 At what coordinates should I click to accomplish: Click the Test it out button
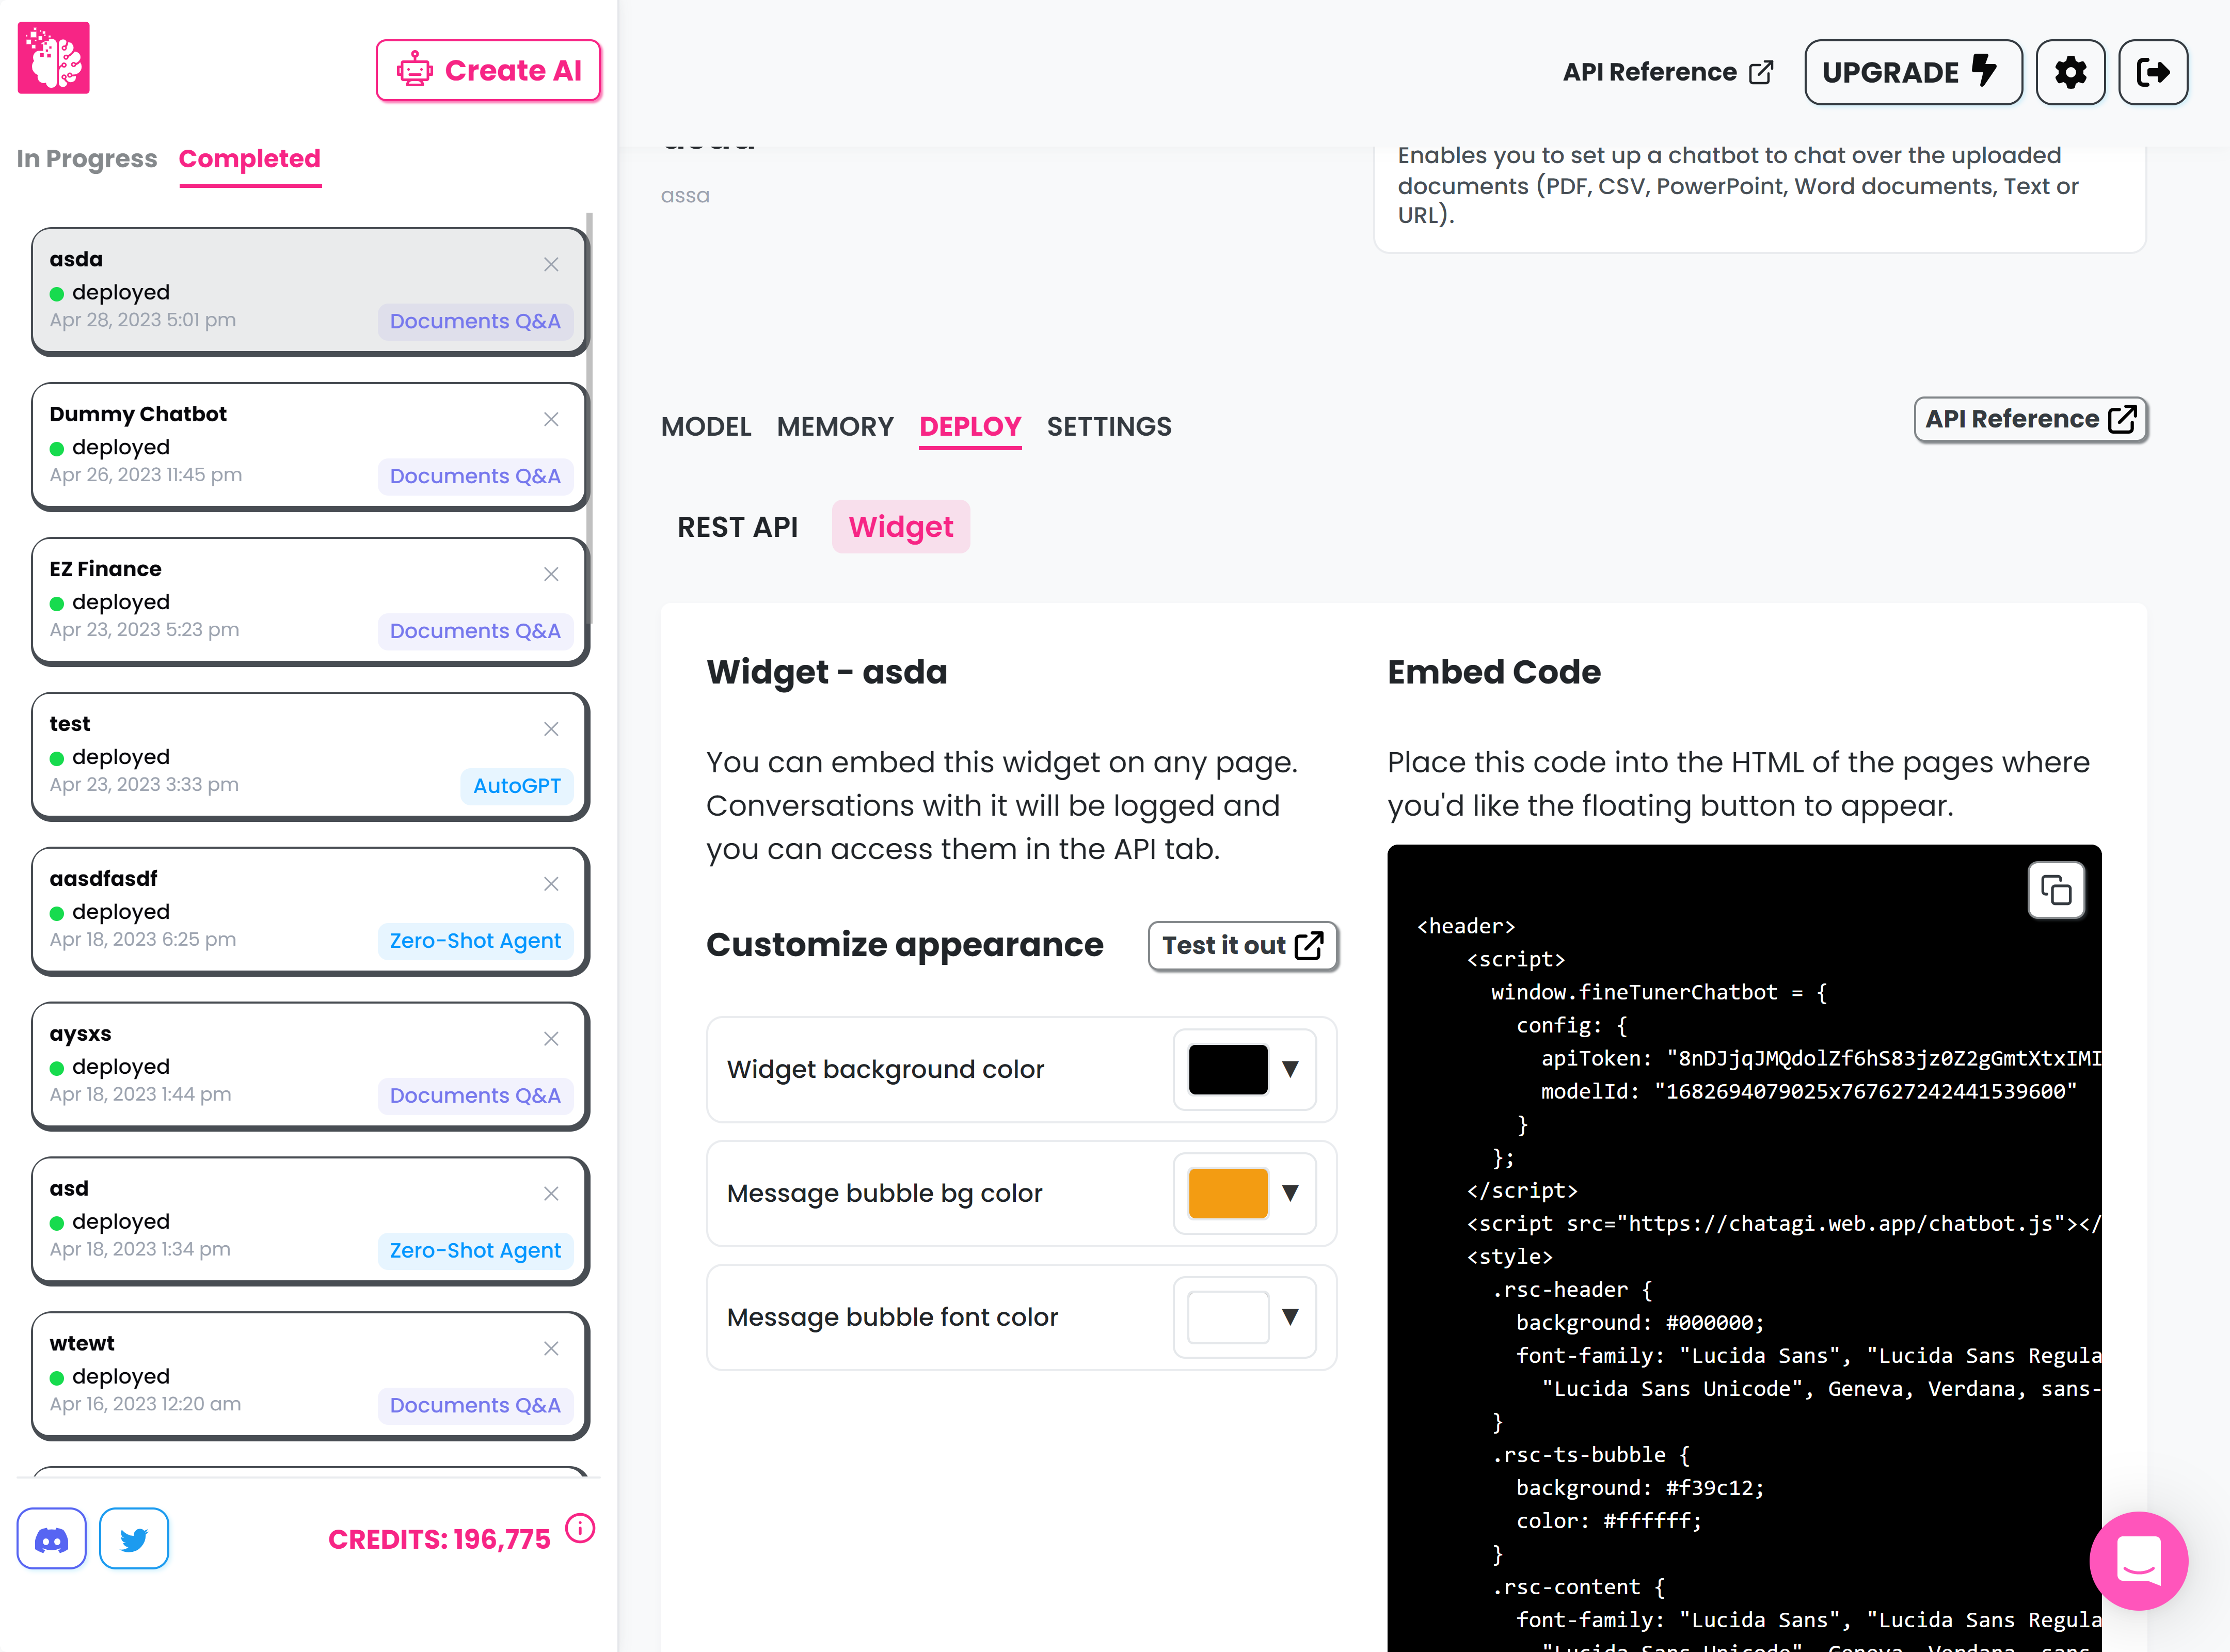pyautogui.click(x=1242, y=946)
